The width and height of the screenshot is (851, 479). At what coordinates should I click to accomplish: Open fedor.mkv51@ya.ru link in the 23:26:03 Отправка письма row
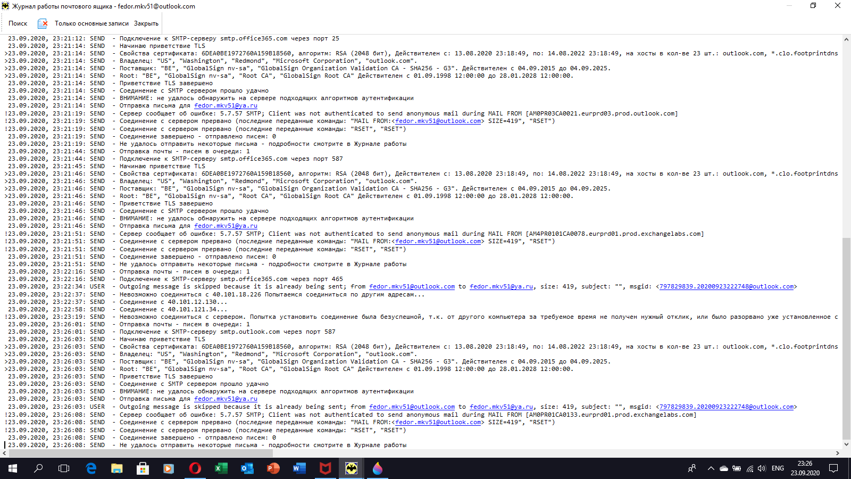point(226,399)
